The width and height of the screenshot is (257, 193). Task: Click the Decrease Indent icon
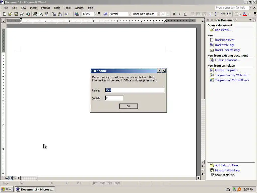click(x=223, y=14)
